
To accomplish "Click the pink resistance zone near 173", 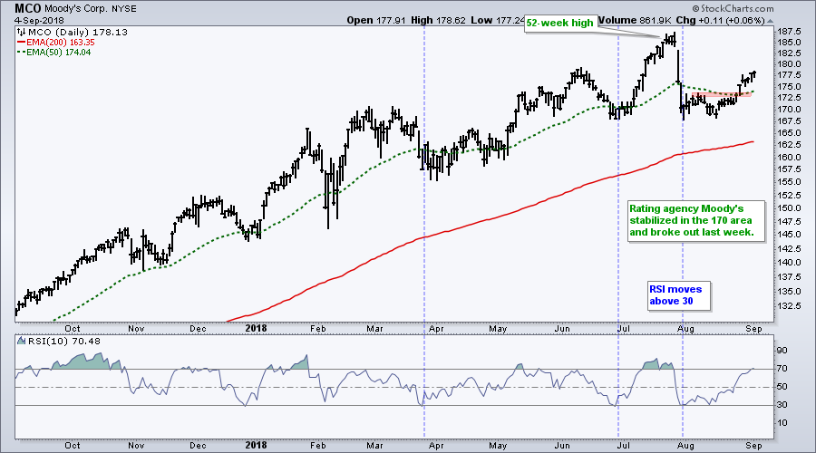I will point(722,94).
